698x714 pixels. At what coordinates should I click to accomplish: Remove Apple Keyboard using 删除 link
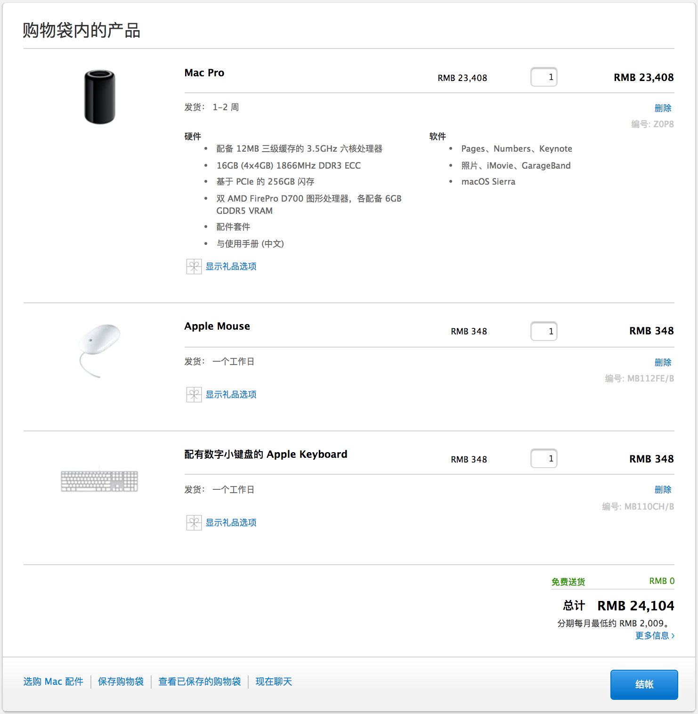coord(663,490)
